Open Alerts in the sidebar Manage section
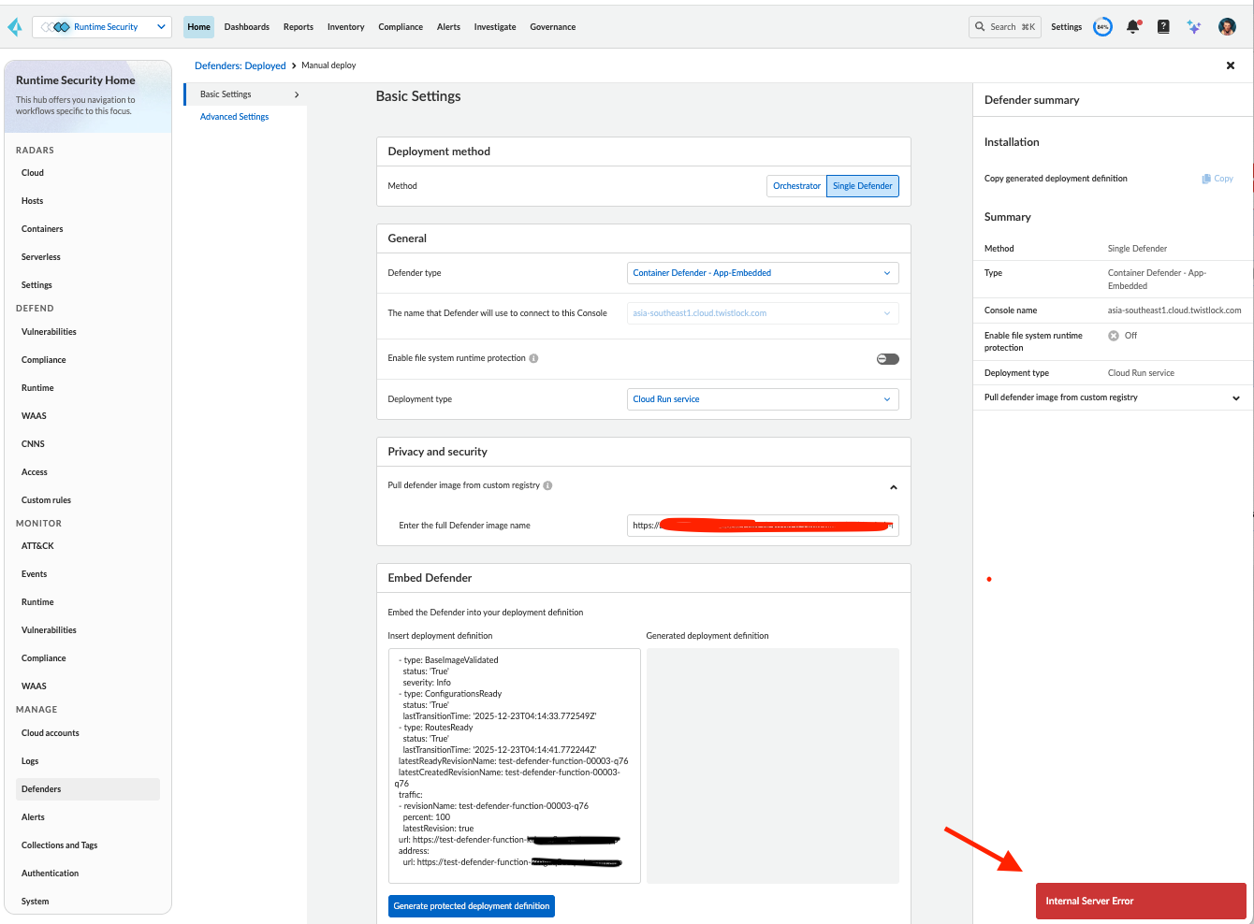The height and width of the screenshot is (924, 1254). [x=33, y=817]
